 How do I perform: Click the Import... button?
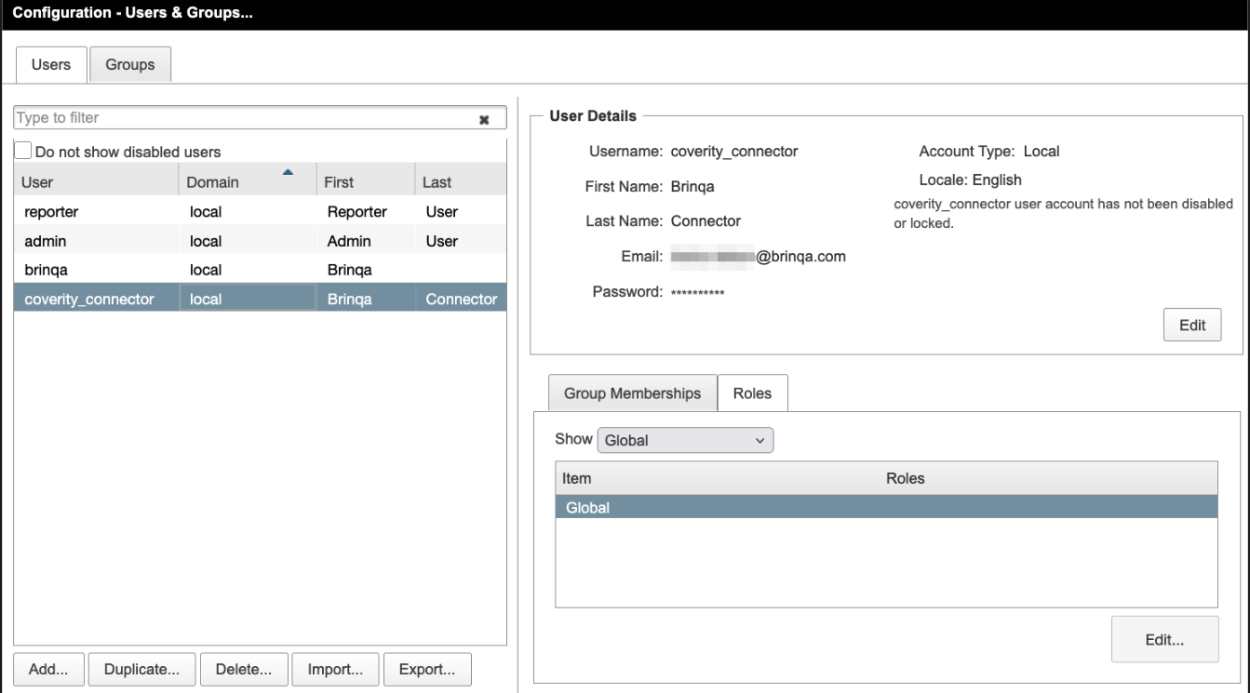tap(335, 669)
